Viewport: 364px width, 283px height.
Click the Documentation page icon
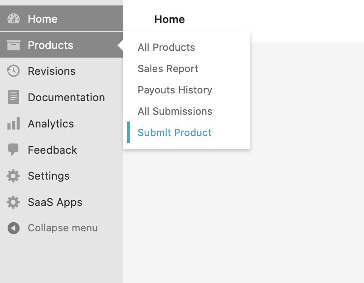(x=13, y=97)
